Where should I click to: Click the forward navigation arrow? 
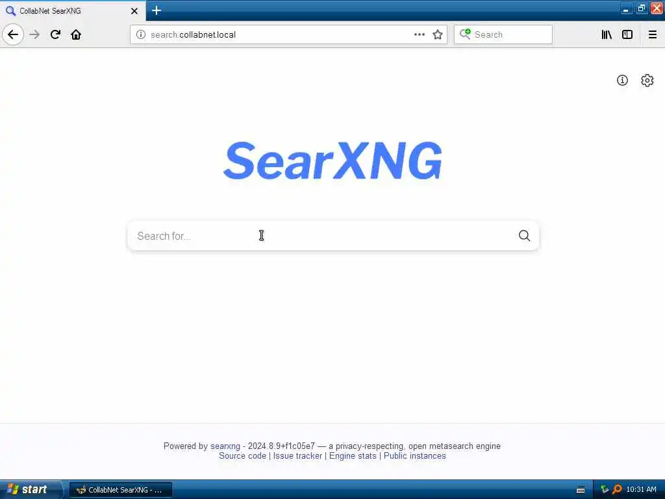click(x=35, y=34)
